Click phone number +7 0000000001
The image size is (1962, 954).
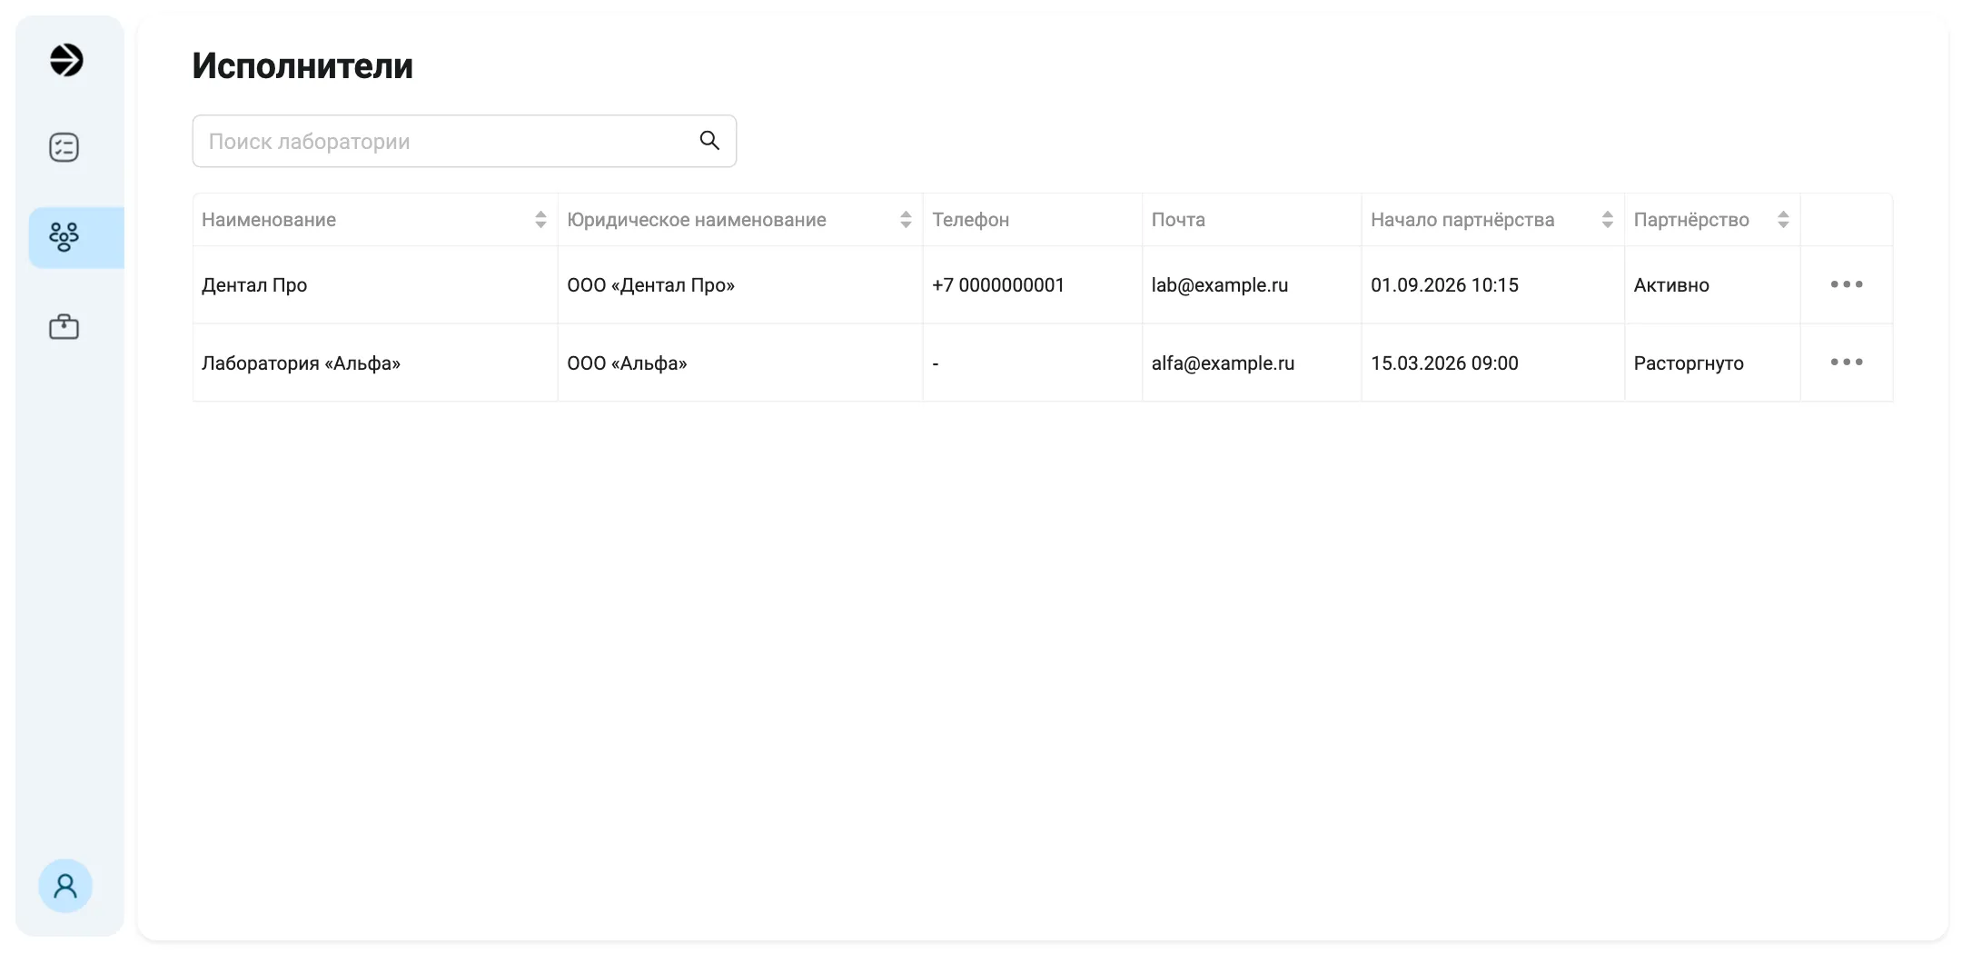(x=997, y=285)
